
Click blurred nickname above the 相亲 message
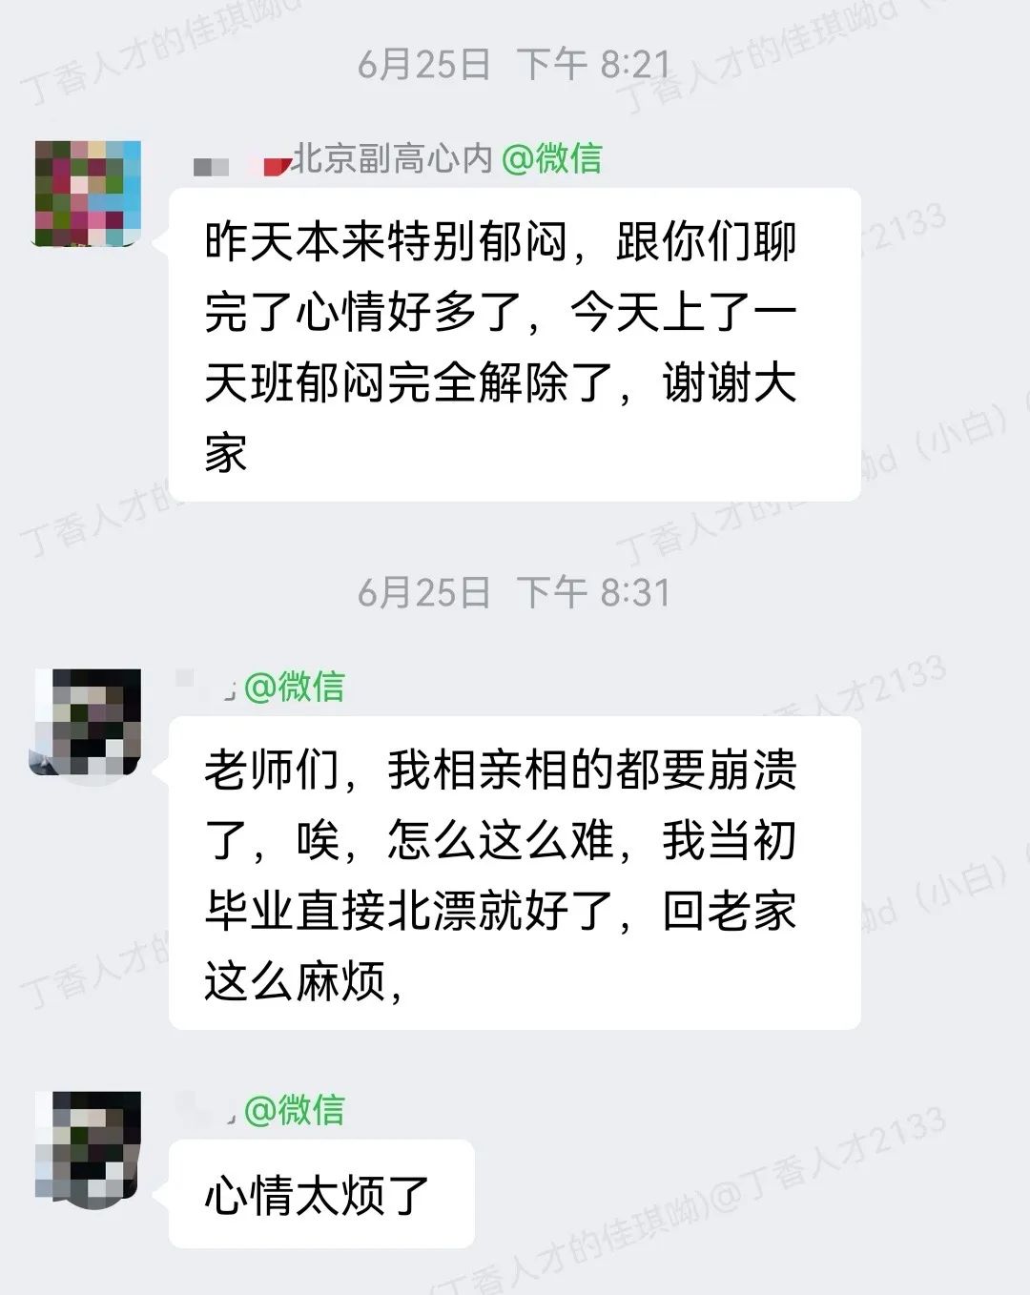(x=206, y=686)
